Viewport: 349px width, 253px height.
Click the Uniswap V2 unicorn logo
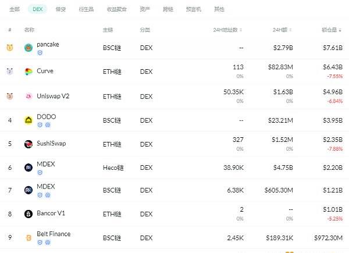point(29,96)
